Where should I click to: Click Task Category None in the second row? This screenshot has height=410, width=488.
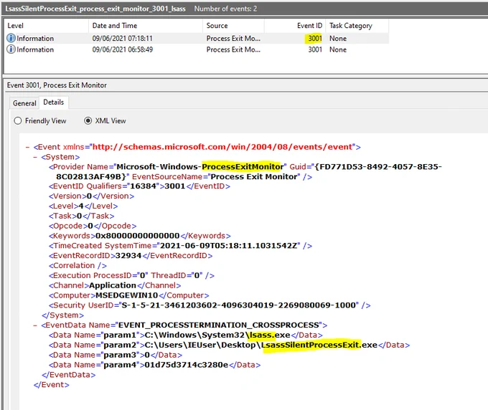click(338, 49)
